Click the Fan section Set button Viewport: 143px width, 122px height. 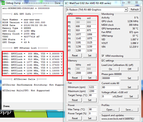coord(90,100)
